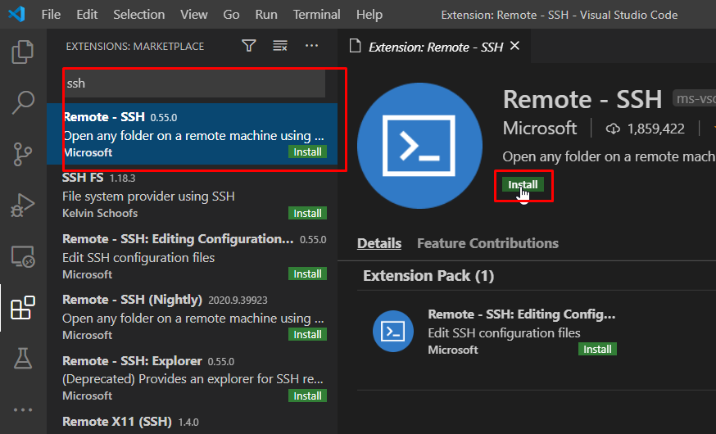
Task: Open Run and Debug view
Action: [22, 205]
